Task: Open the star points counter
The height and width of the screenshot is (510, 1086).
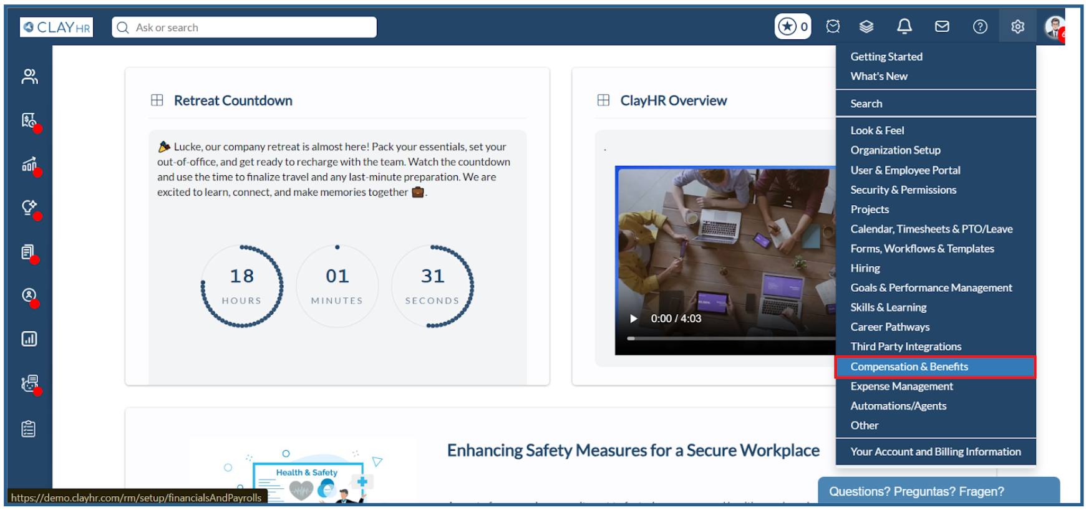Action: (x=793, y=27)
